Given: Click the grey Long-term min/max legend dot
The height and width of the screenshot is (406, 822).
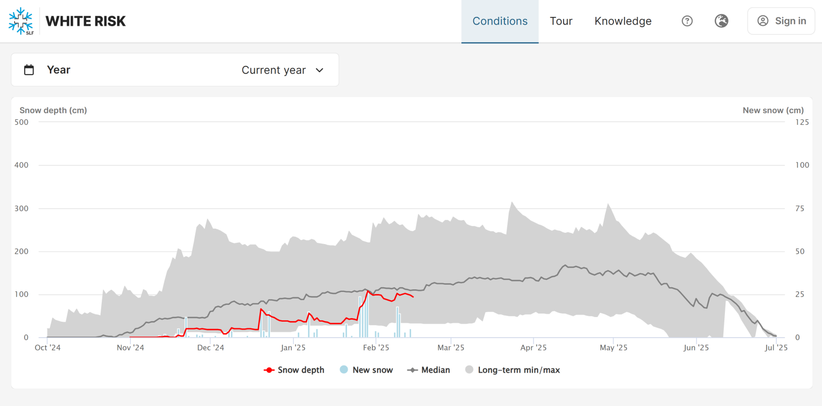Looking at the screenshot, I should pos(469,370).
